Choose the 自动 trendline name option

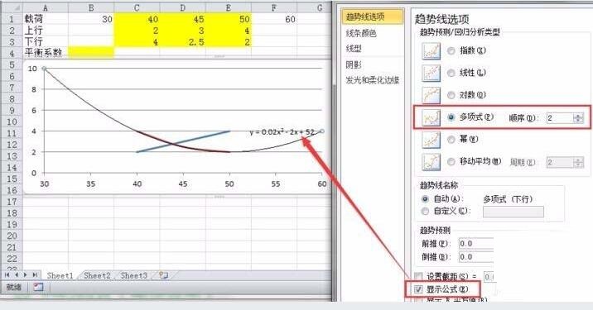(x=425, y=199)
